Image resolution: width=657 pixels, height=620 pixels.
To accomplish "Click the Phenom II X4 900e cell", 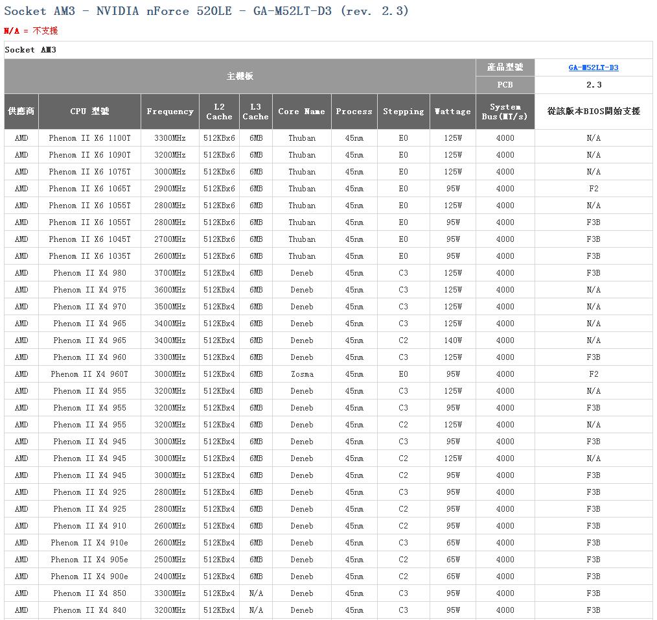I will tap(89, 577).
